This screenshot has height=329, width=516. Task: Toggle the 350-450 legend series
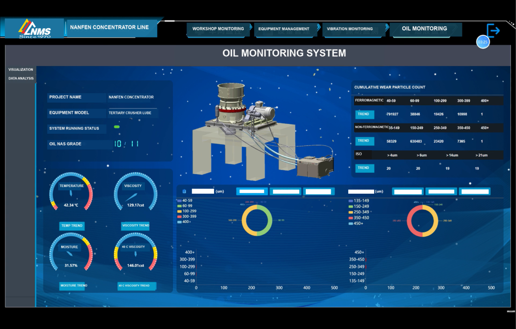click(x=359, y=218)
